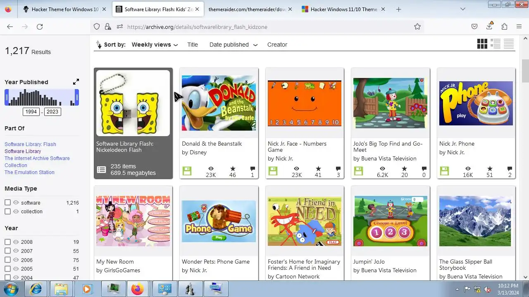Reload the current page
529x297 pixels.
point(40,26)
